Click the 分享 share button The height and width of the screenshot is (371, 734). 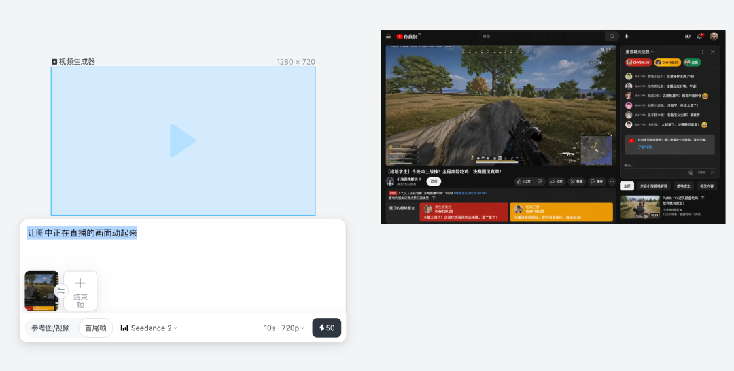click(557, 181)
